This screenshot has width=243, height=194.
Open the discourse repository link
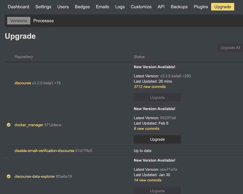click(x=23, y=83)
